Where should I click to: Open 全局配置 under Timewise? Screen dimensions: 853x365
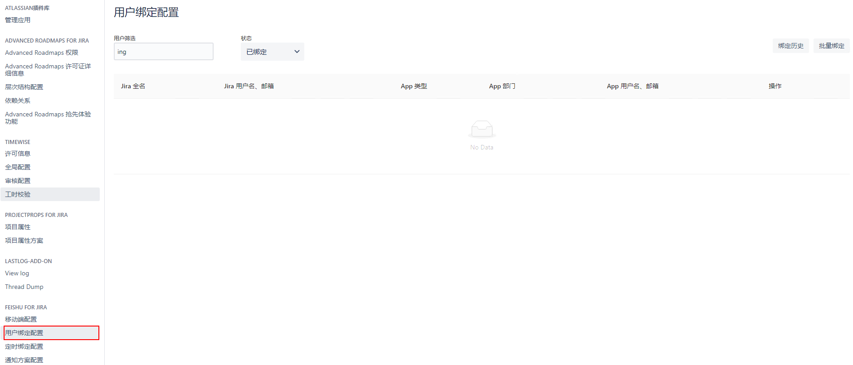pyautogui.click(x=18, y=167)
